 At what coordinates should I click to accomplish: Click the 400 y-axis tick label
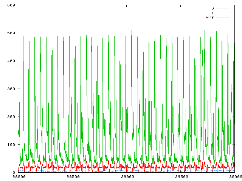pos(11,61)
